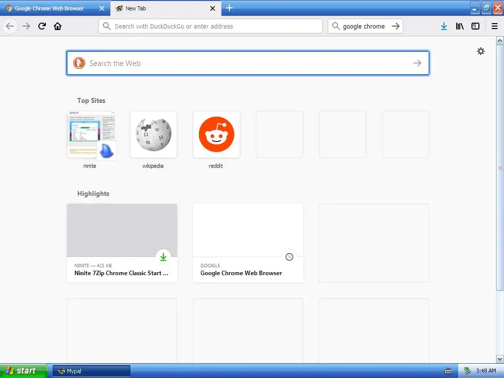
Task: Click the 'GOOGLE' source label on highlight
Action: click(x=210, y=265)
